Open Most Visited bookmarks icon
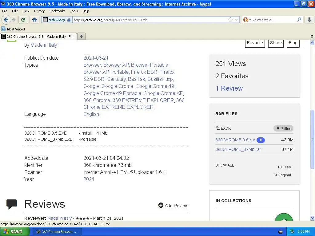 3,29
